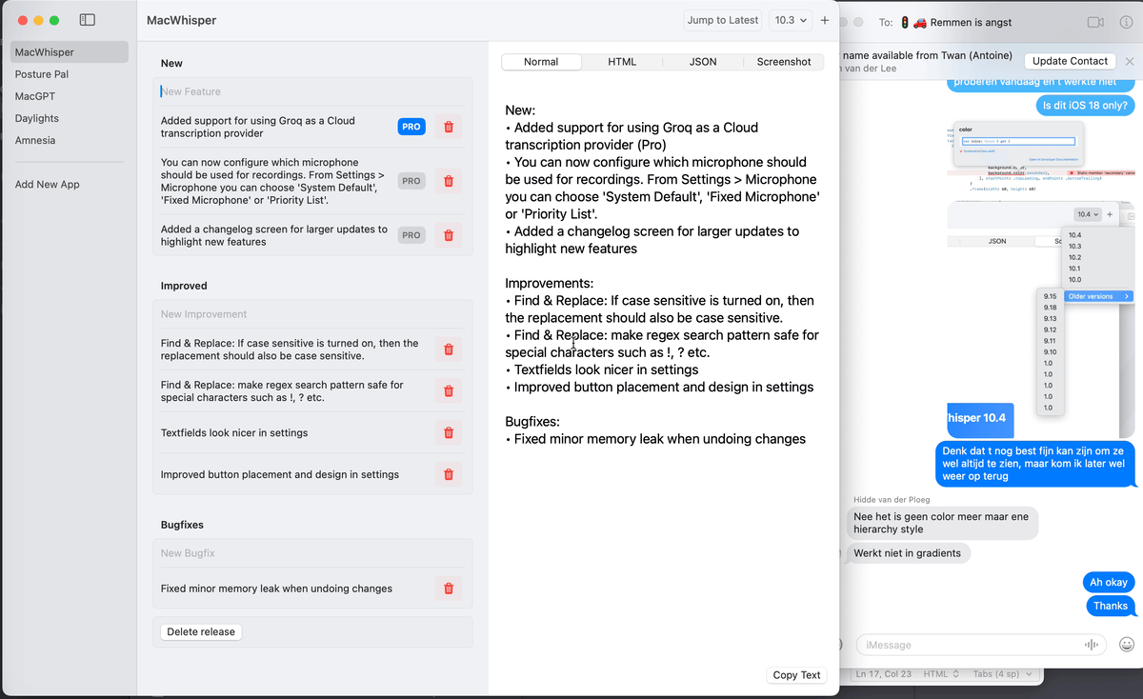Image resolution: width=1143 pixels, height=699 pixels.
Task: Start a video call in Messages
Action: tap(1095, 22)
